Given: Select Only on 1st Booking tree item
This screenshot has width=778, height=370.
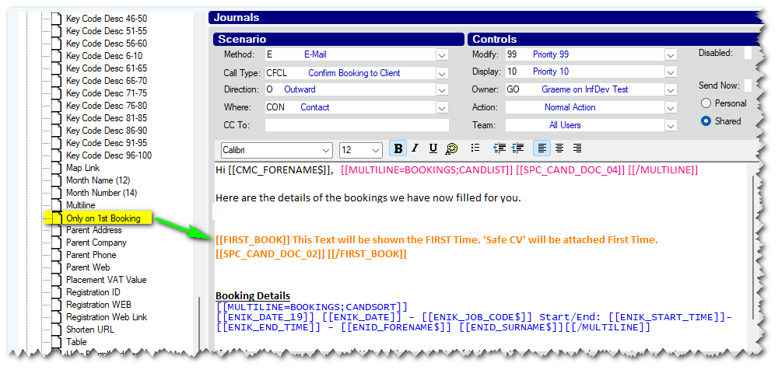Looking at the screenshot, I should [x=103, y=218].
